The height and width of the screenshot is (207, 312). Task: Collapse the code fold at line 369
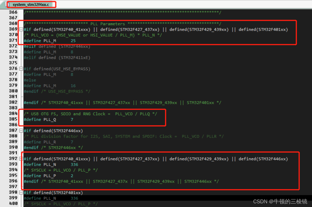tap(21, 29)
